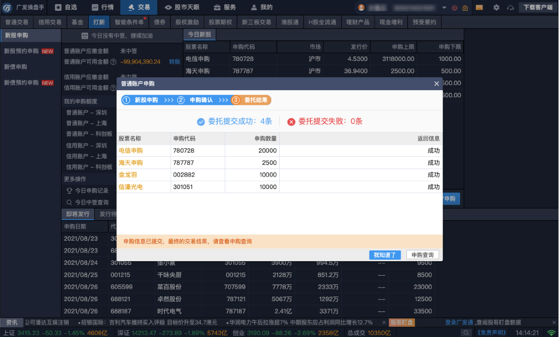559x337 pixels.
Task: Click 电信申购 in the dialog results list
Action: point(131,151)
